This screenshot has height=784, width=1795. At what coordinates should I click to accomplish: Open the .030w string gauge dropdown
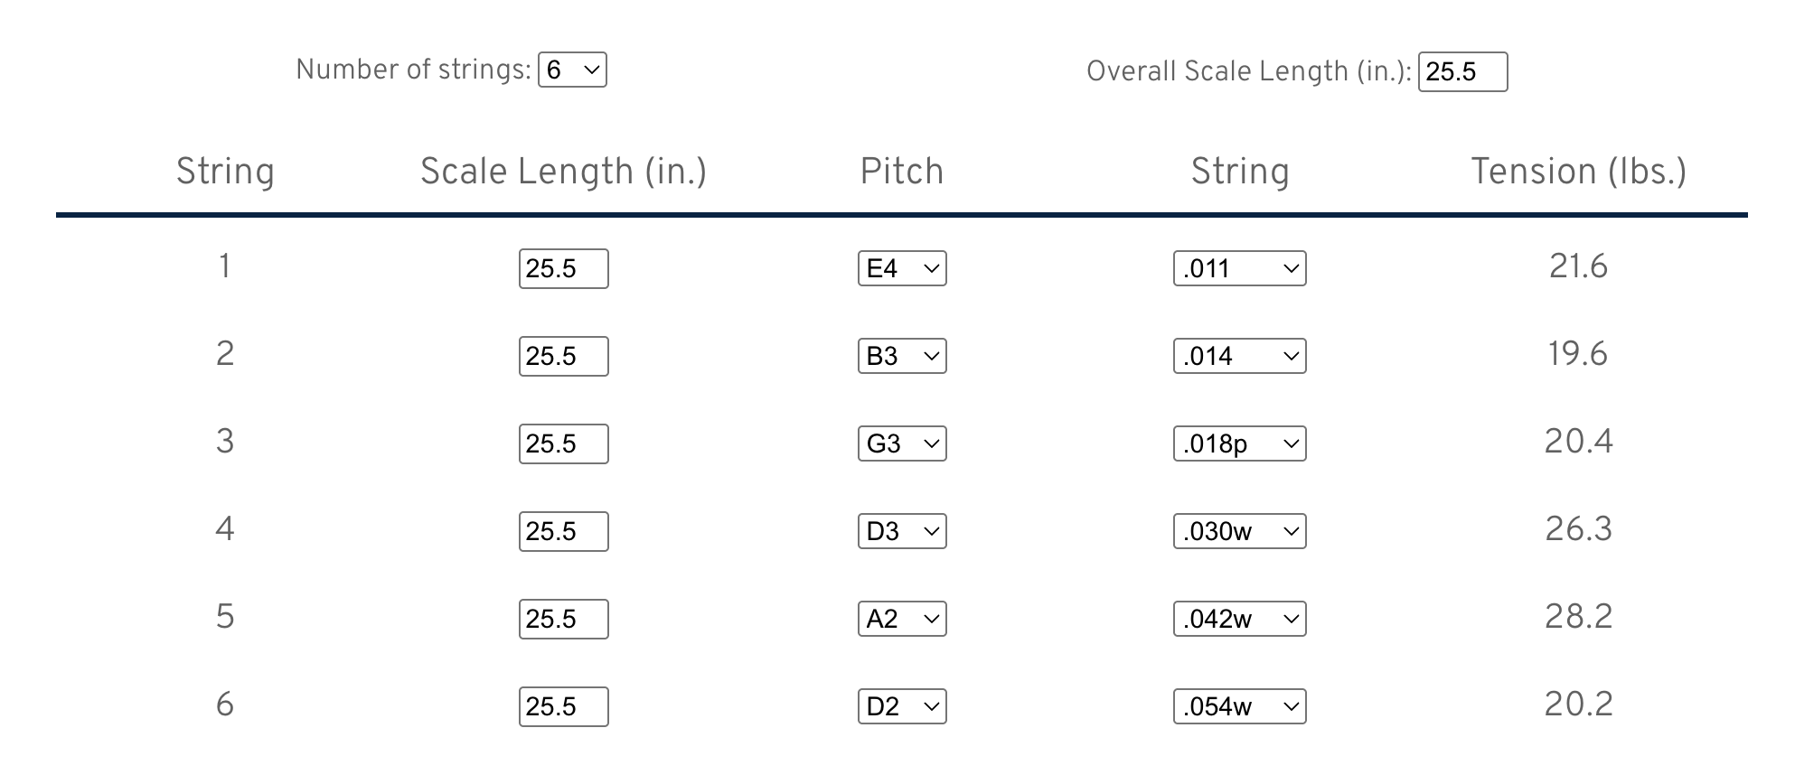tap(1239, 531)
